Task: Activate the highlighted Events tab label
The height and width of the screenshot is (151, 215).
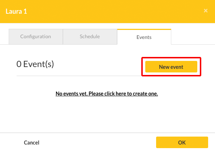Action: pyautogui.click(x=144, y=37)
